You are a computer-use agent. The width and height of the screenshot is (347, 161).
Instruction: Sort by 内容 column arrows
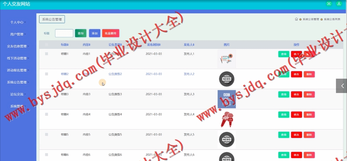click(89, 45)
